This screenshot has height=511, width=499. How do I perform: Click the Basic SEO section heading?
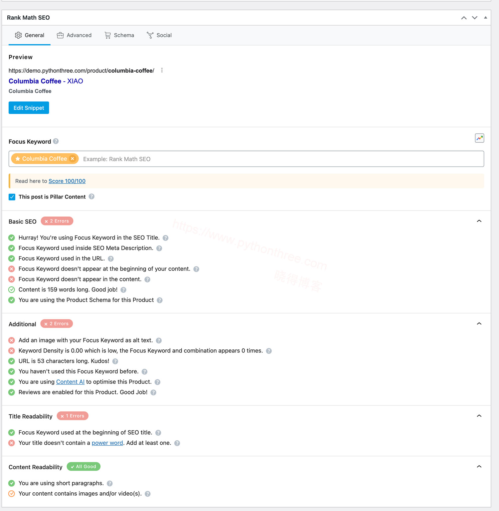coord(22,222)
